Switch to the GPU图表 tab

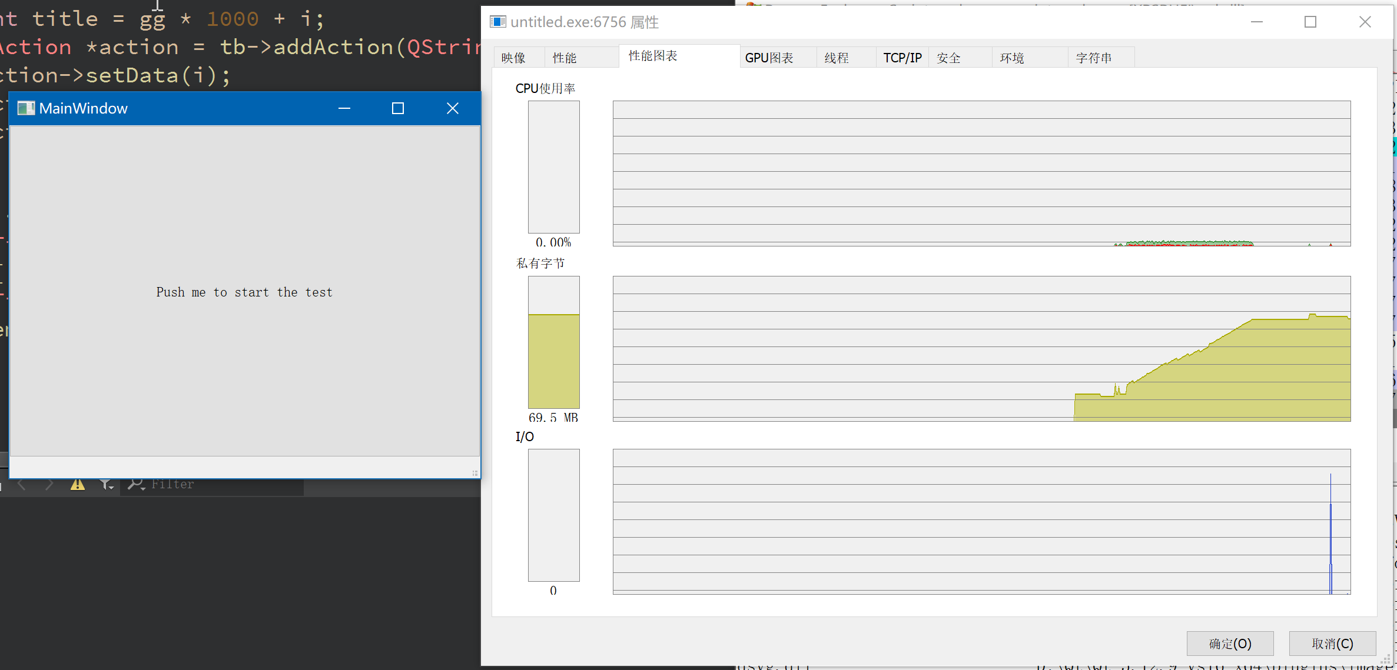[769, 58]
